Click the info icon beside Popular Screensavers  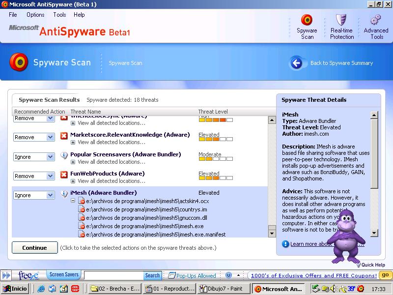[x=64, y=155]
